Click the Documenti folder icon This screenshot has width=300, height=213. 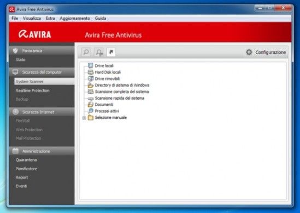click(90, 105)
